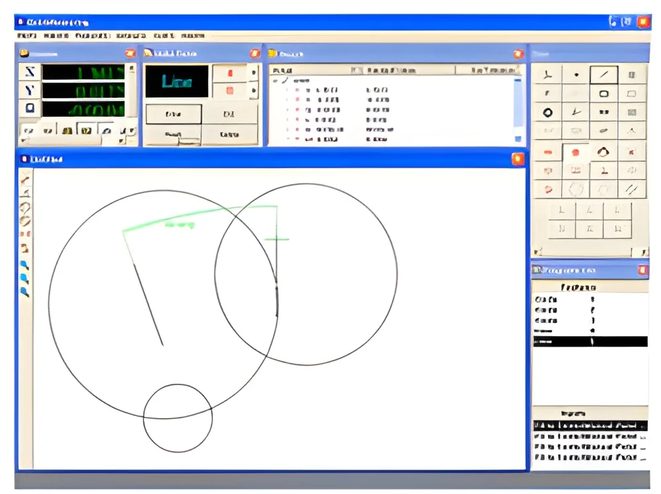
Task: Select the highlighted top row in the bottom-right list
Action: (590, 425)
